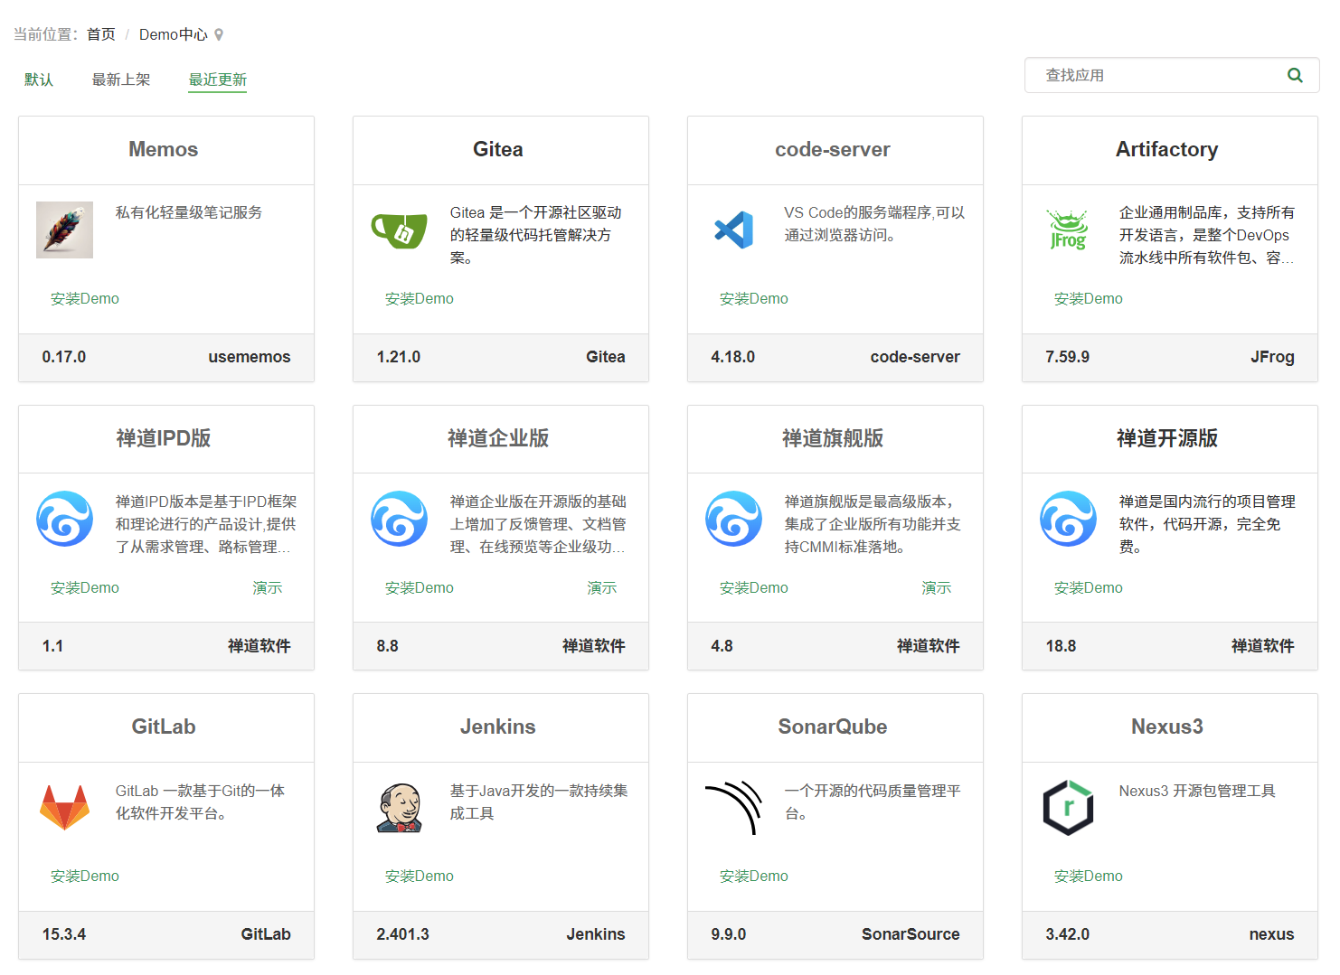The image size is (1340, 975).
Task: Open 演示 link for 禅道企业版
Action: [601, 587]
